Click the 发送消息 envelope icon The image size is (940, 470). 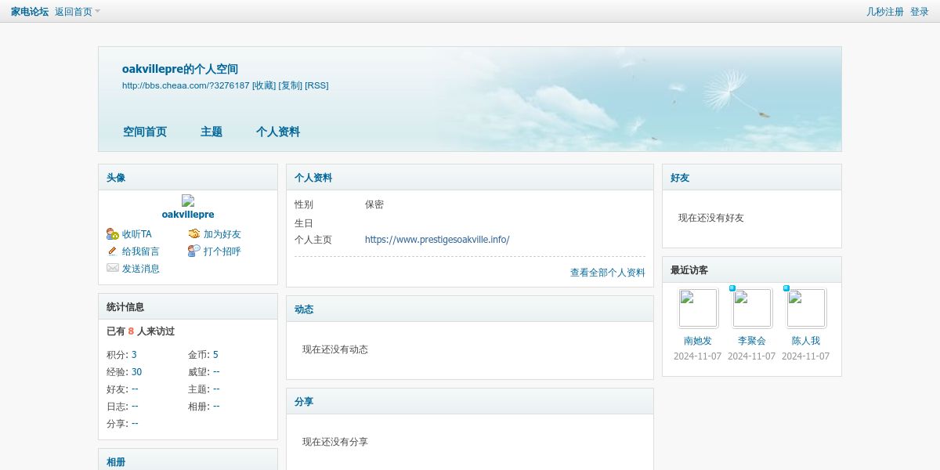pyautogui.click(x=113, y=269)
